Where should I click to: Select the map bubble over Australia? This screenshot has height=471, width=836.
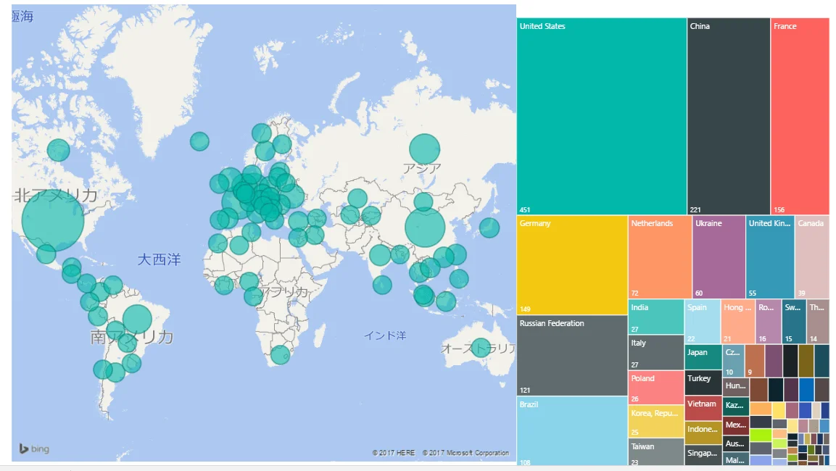[x=481, y=347]
